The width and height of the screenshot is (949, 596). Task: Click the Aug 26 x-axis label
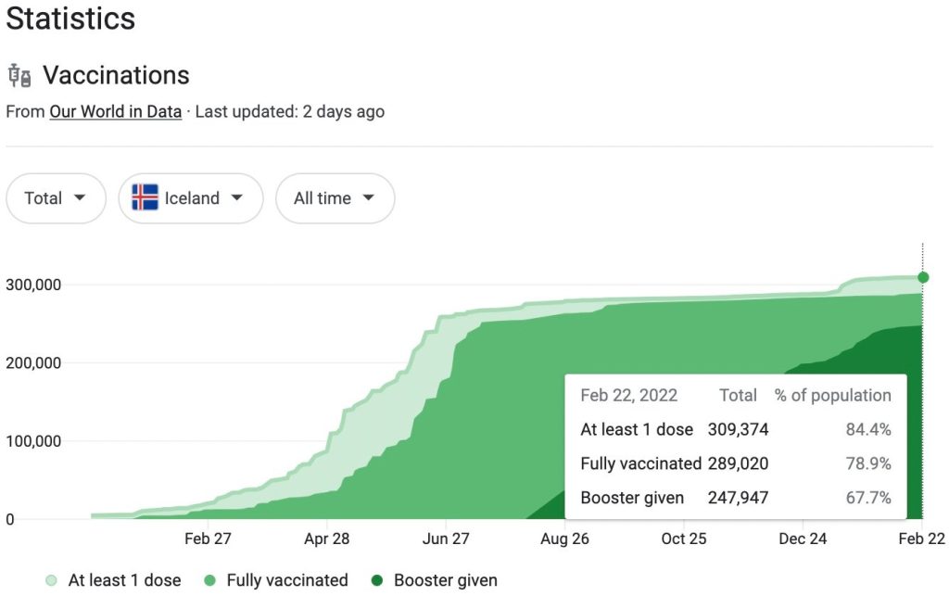pyautogui.click(x=564, y=539)
